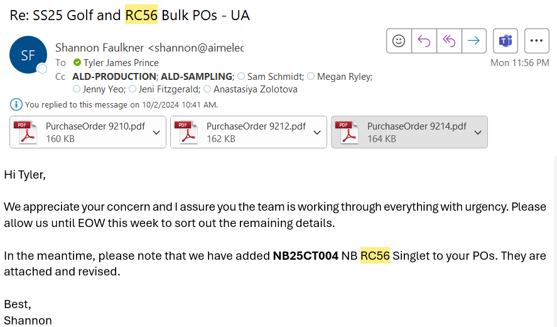Click the emoji reaction smiley icon

click(x=399, y=41)
